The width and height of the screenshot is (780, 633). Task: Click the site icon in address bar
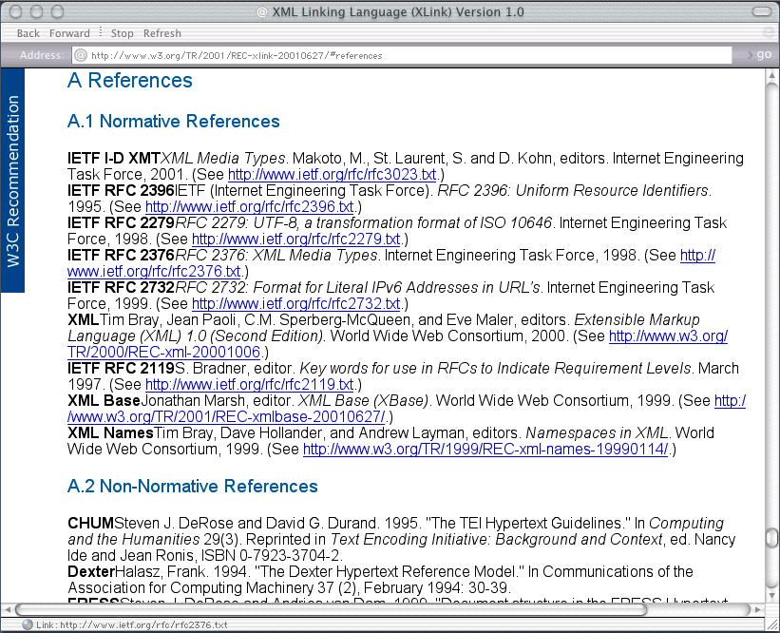click(x=81, y=55)
